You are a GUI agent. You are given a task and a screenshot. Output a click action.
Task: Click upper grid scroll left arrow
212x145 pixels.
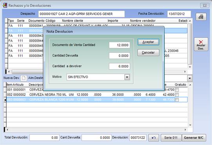[x=9, y=72]
